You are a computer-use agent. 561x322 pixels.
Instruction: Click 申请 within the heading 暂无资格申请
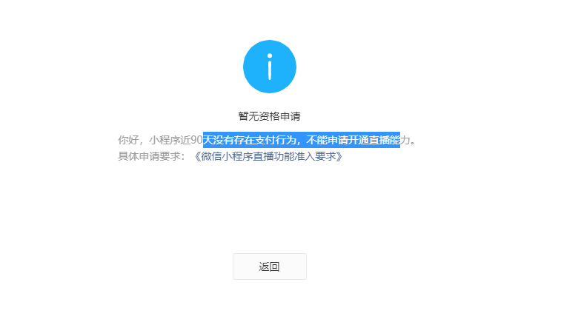click(x=291, y=116)
